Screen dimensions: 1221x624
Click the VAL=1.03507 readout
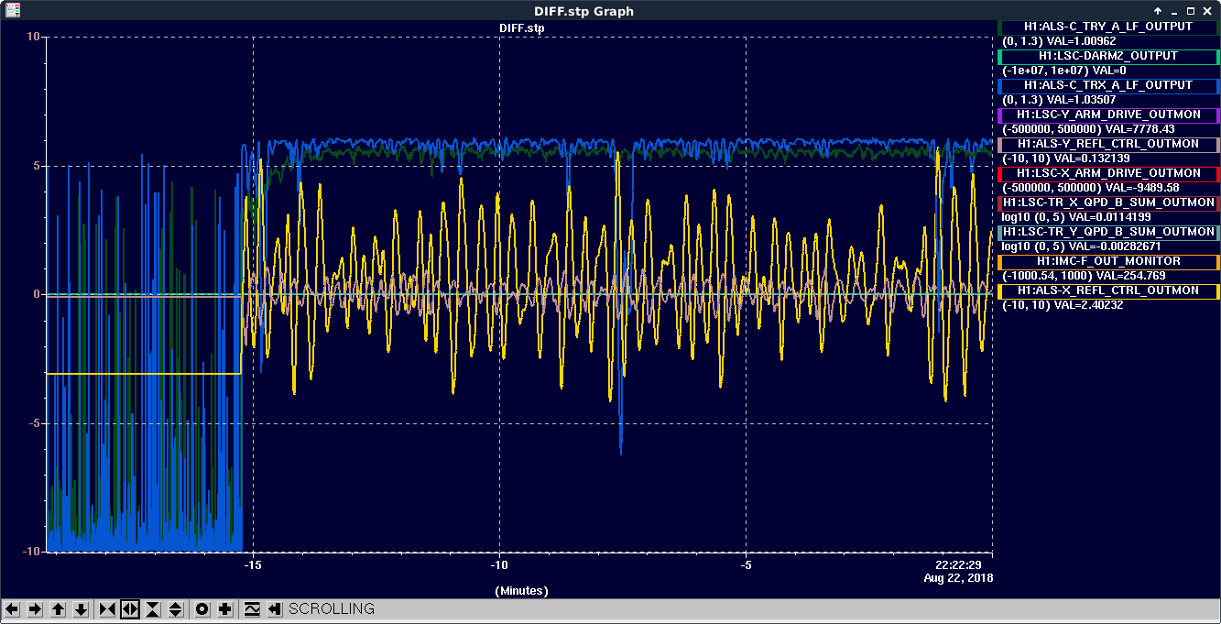click(1058, 100)
